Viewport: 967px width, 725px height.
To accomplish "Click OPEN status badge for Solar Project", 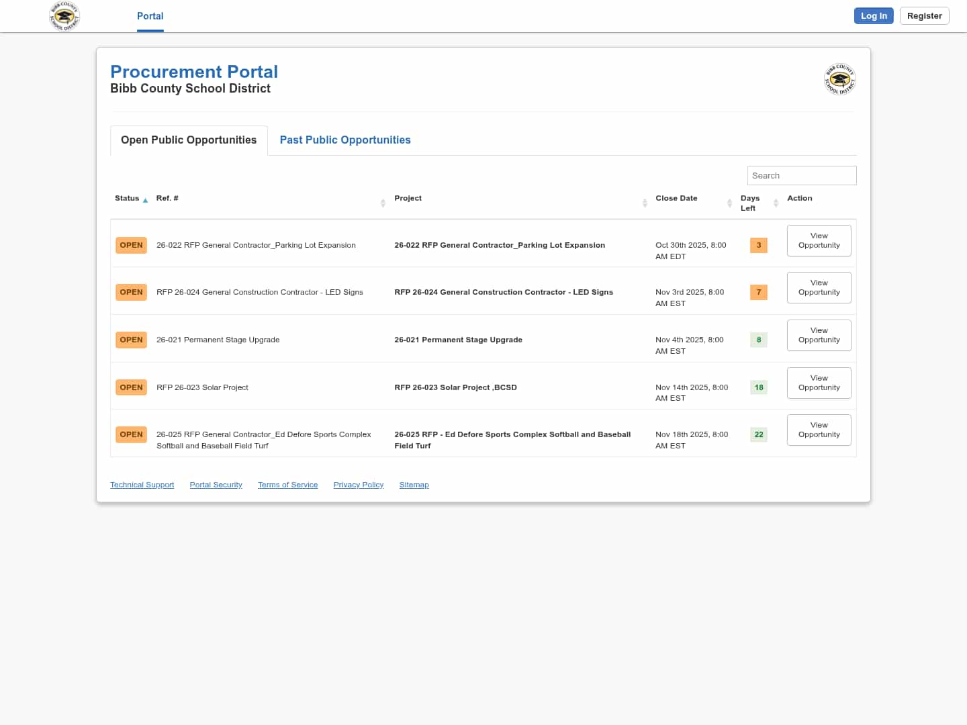I will click(x=131, y=387).
